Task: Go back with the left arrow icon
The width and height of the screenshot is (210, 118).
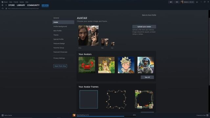Action: pos(3,5)
